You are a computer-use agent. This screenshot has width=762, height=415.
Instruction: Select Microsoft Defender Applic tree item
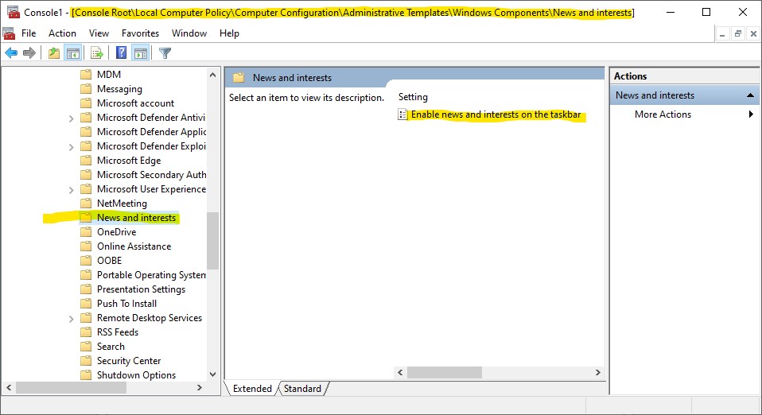[151, 132]
